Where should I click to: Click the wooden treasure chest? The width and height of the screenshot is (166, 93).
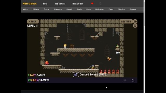click(72, 46)
